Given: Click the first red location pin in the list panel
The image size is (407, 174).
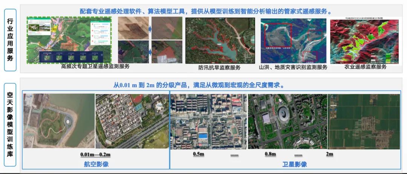Looking at the screenshot, I should click(x=92, y=24).
